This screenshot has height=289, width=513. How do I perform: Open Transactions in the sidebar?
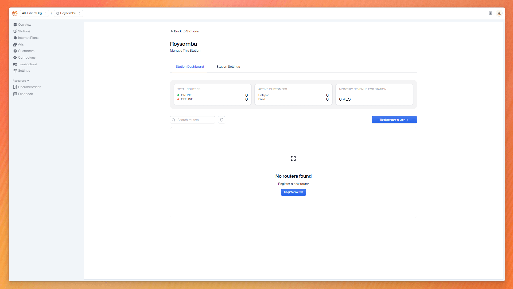[x=28, y=64]
